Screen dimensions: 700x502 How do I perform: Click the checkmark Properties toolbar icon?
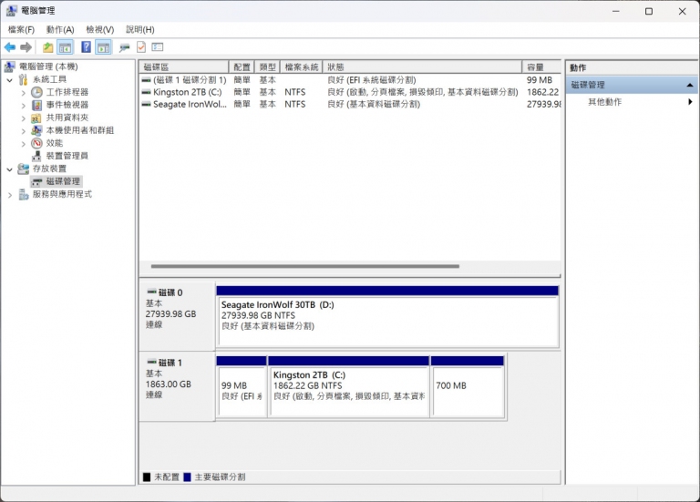pos(141,46)
